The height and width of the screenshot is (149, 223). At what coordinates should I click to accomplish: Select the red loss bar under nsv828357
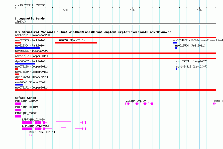[76, 43]
